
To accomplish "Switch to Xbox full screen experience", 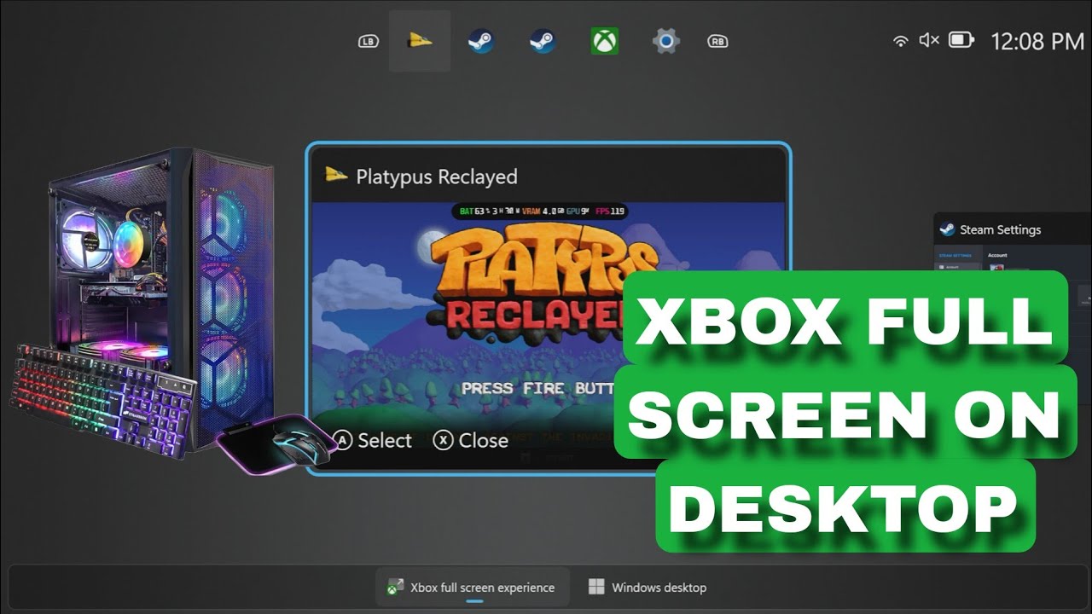I will [x=473, y=587].
